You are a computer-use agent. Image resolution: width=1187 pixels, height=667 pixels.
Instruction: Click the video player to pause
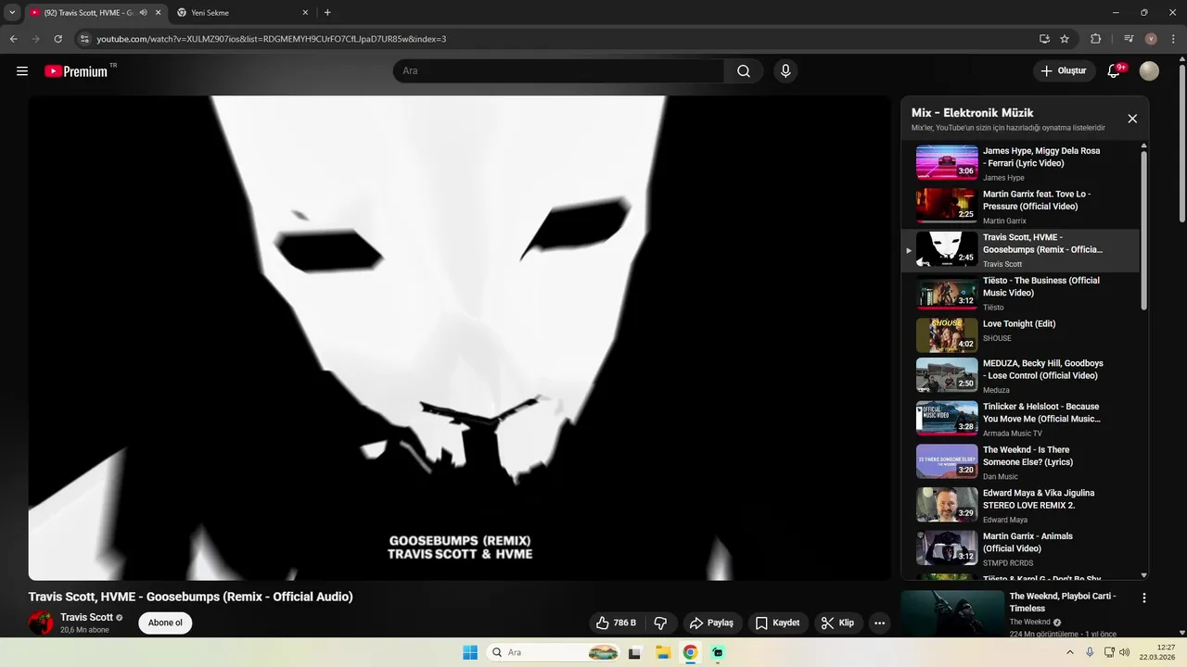coord(459,338)
